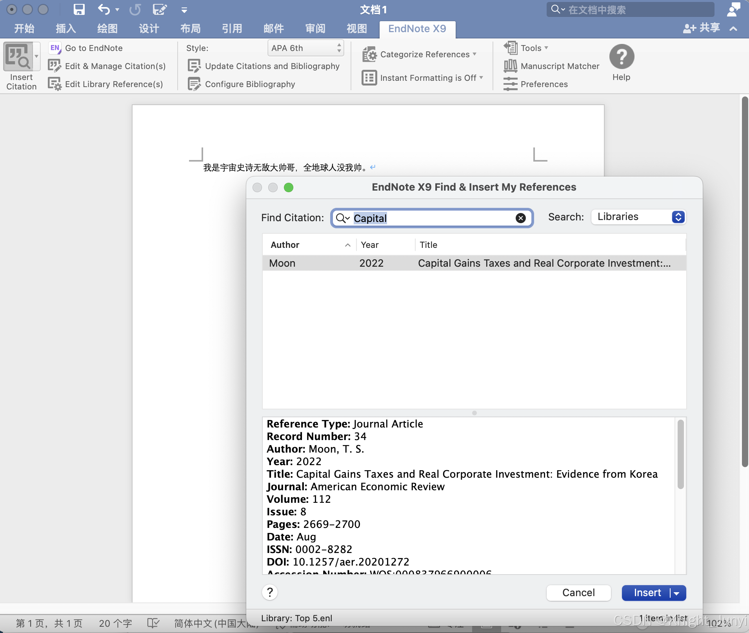Expand Categorize References menu
The height and width of the screenshot is (633, 749).
(419, 55)
